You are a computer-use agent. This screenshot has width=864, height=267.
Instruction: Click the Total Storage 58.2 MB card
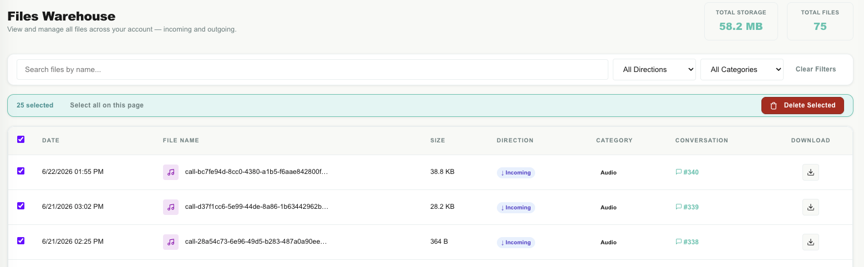(x=741, y=21)
